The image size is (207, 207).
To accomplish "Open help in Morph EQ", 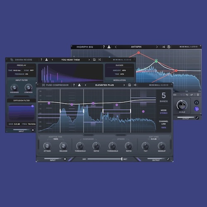I will pos(104,47).
